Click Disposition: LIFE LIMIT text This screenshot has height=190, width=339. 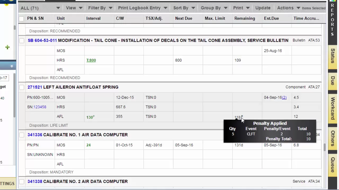pyautogui.click(x=49, y=126)
